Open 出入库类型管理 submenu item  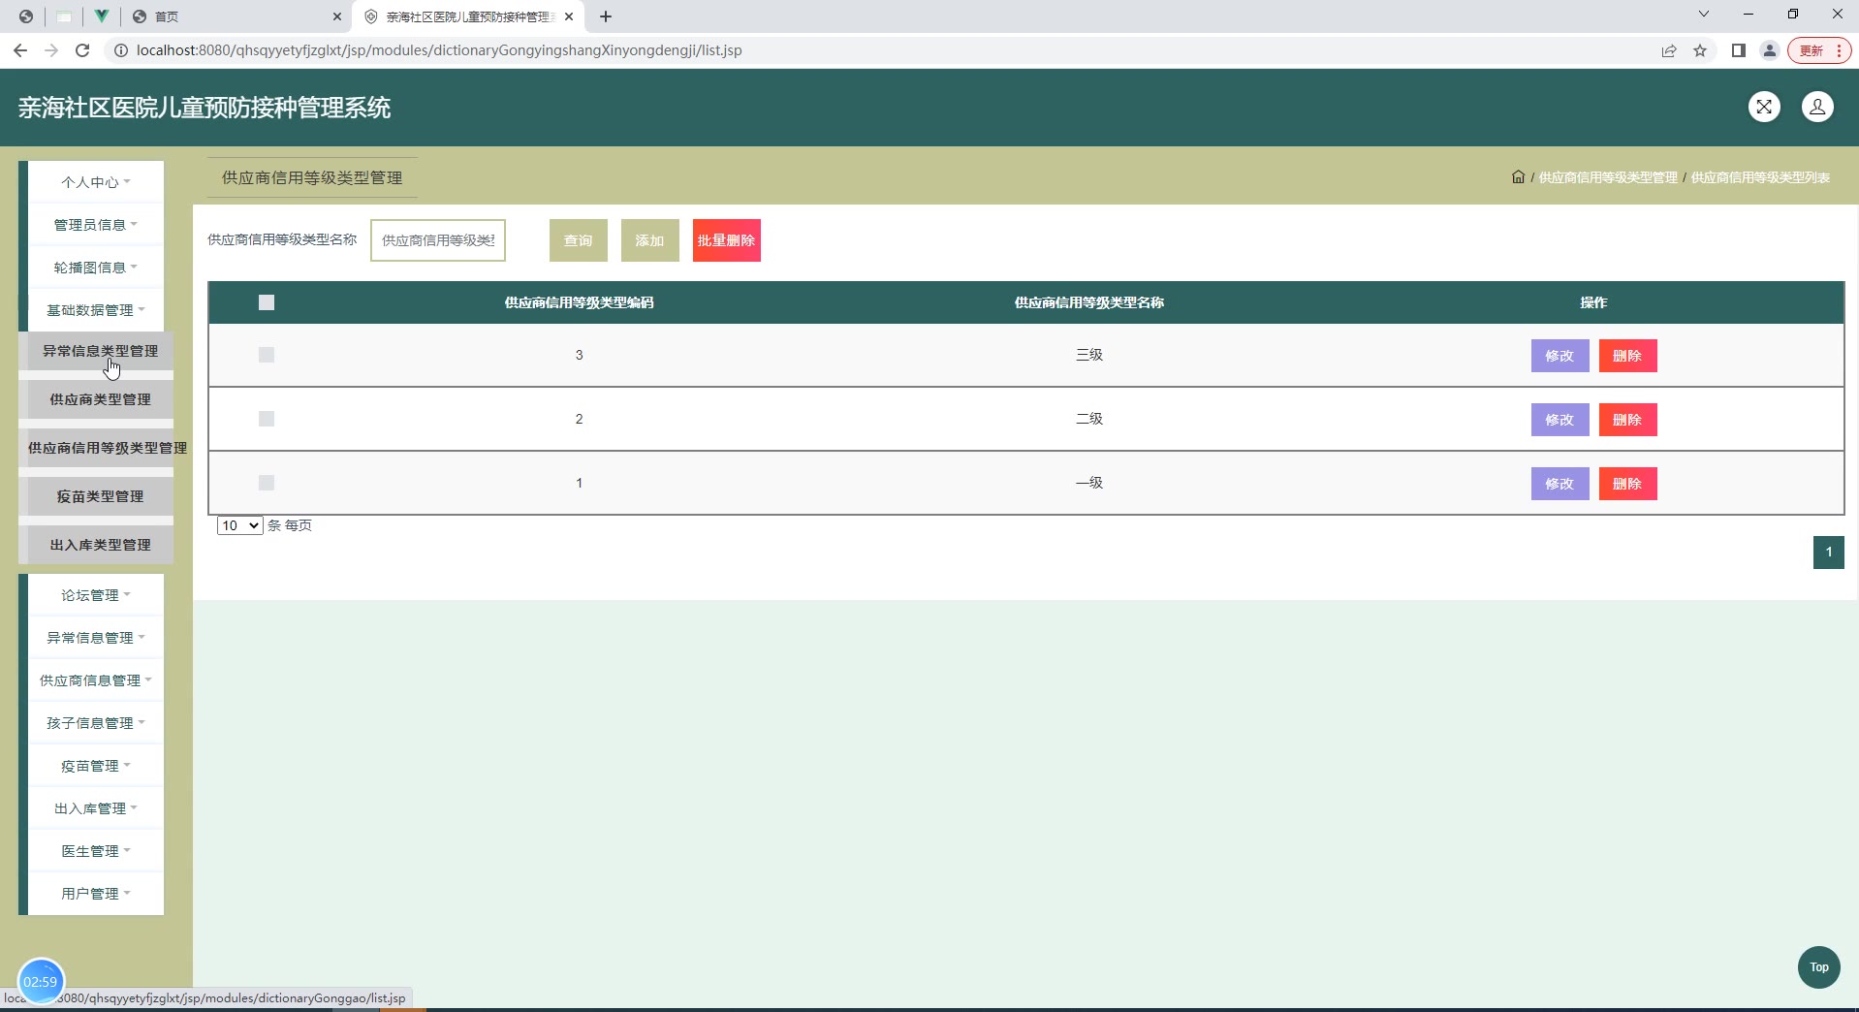pos(100,545)
